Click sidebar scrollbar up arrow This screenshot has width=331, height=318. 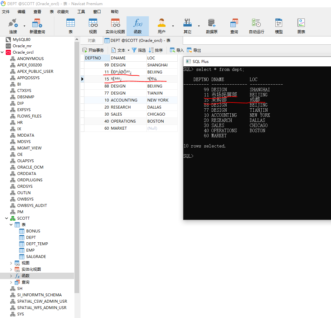click(77, 39)
